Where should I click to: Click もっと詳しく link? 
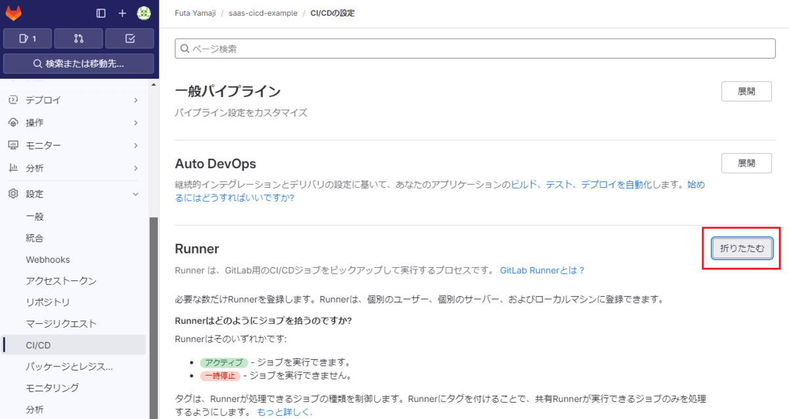click(x=284, y=412)
